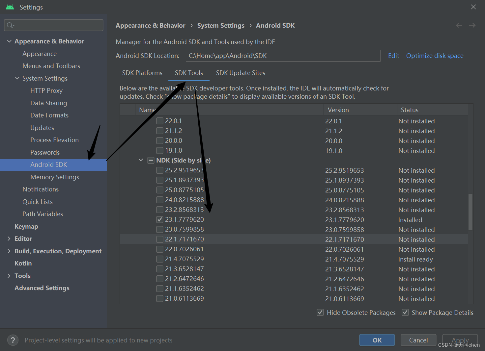
Task: Click the Android SDK Location field
Action: coord(283,56)
